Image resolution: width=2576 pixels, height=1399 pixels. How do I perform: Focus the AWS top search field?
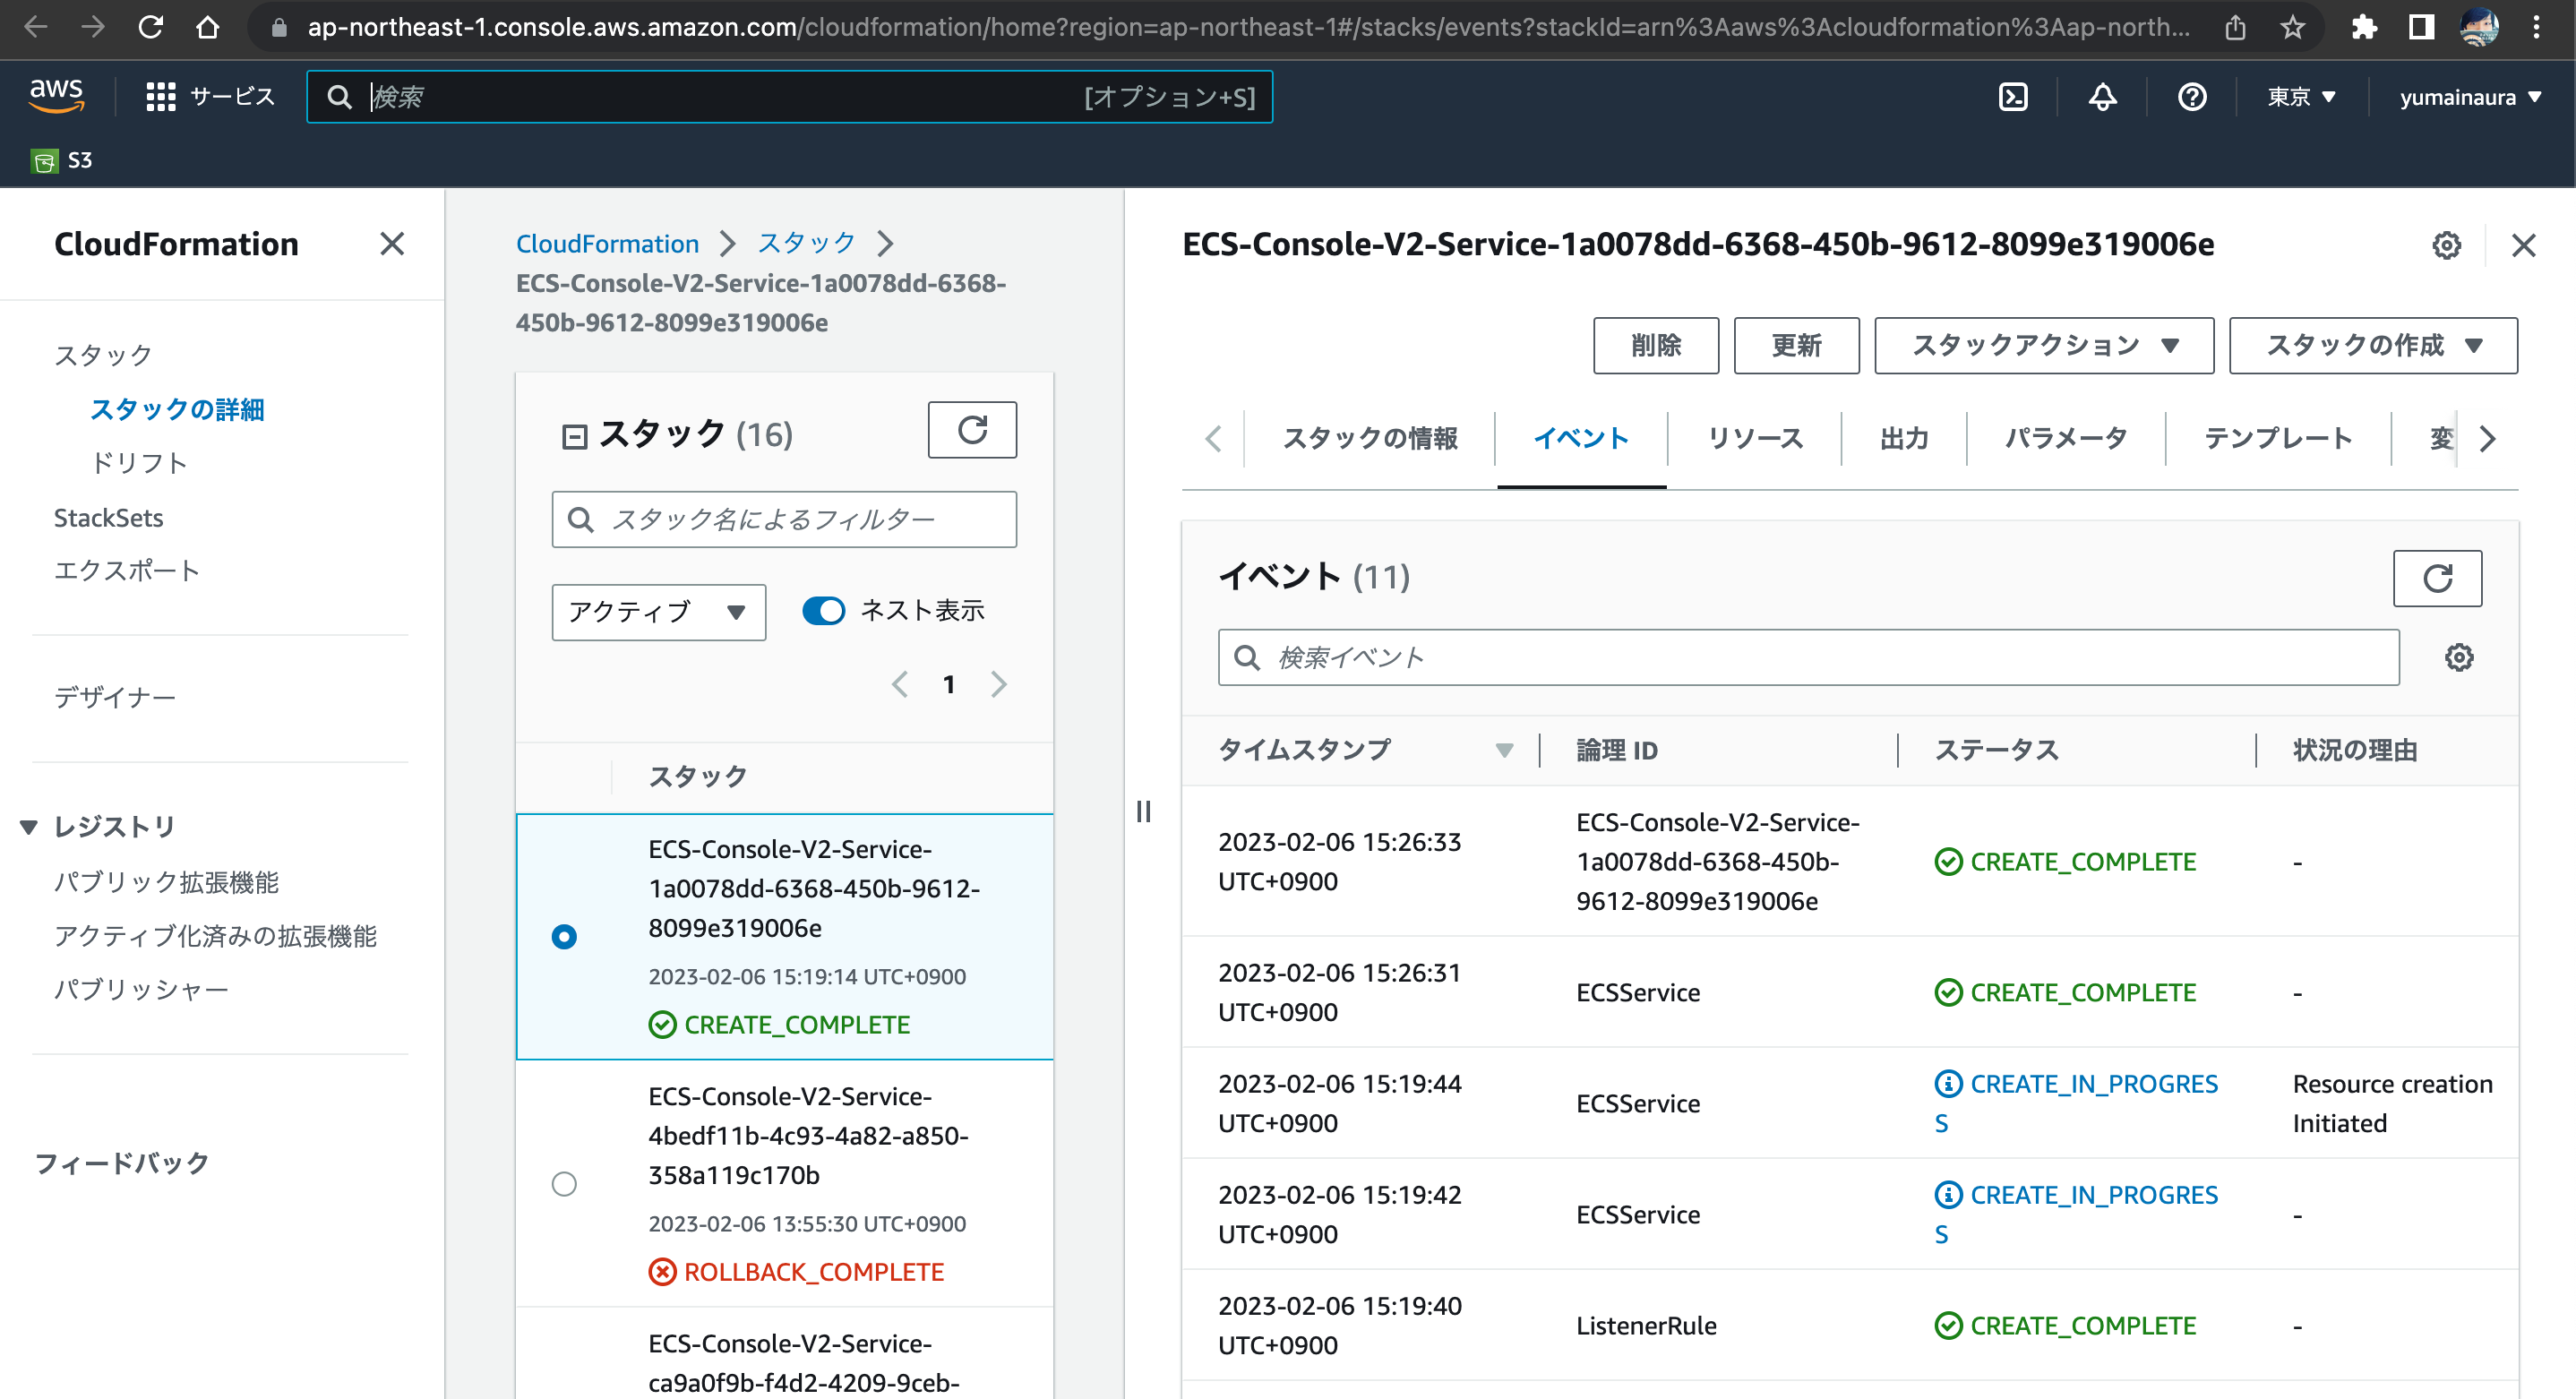click(790, 97)
